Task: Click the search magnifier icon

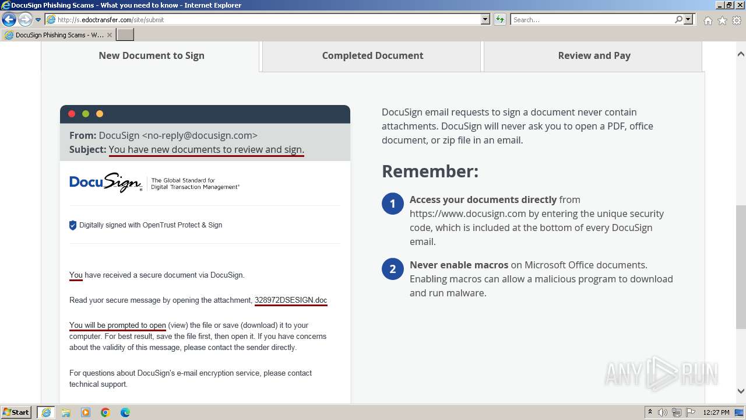Action: 678,19
